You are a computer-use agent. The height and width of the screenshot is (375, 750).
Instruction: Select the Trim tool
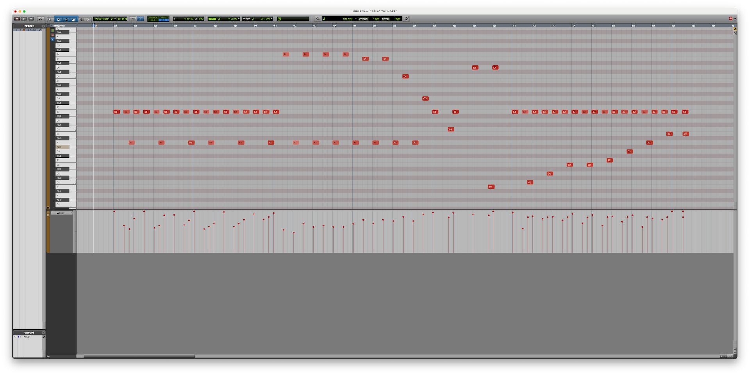pos(58,19)
